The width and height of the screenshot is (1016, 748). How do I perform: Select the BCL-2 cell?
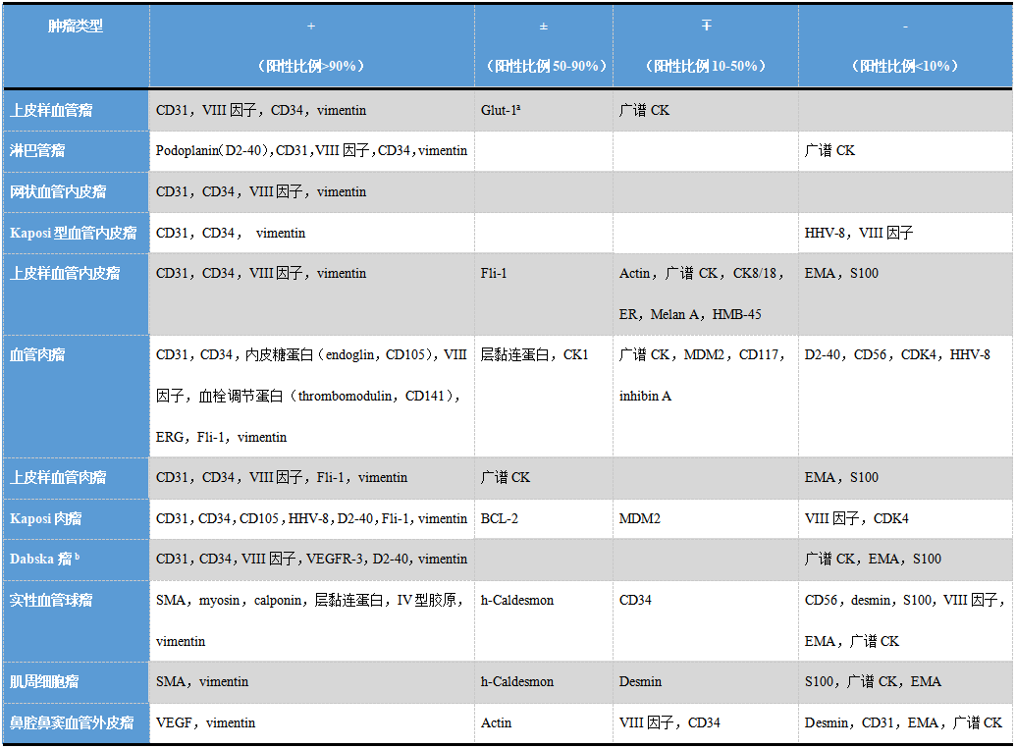[500, 518]
